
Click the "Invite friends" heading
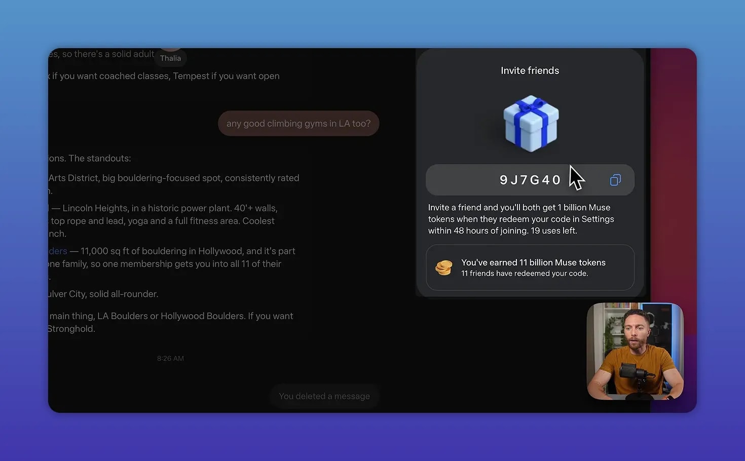(530, 70)
